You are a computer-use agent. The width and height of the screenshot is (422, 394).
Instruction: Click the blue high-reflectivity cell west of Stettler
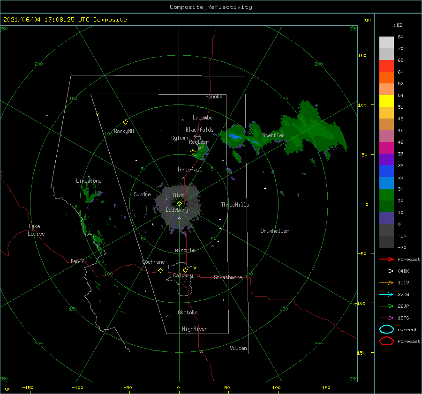[x=235, y=137]
